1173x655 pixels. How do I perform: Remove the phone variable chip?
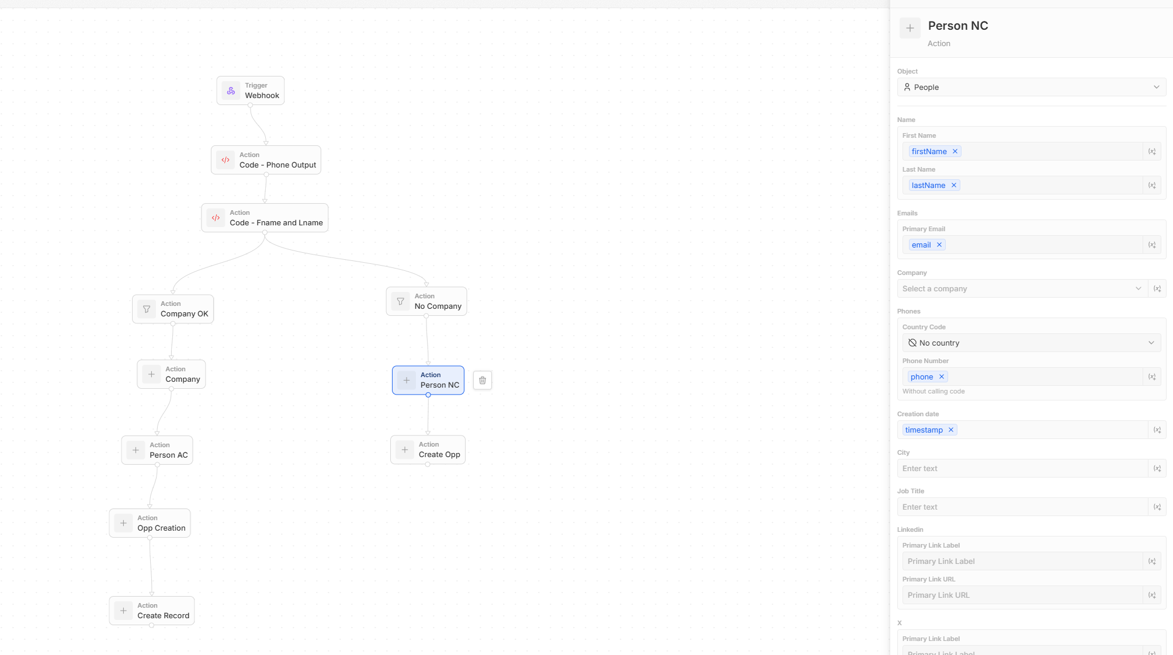942,377
